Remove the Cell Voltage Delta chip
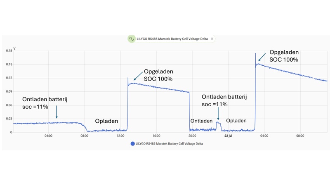The width and height of the screenshot is (330, 186). (212, 39)
